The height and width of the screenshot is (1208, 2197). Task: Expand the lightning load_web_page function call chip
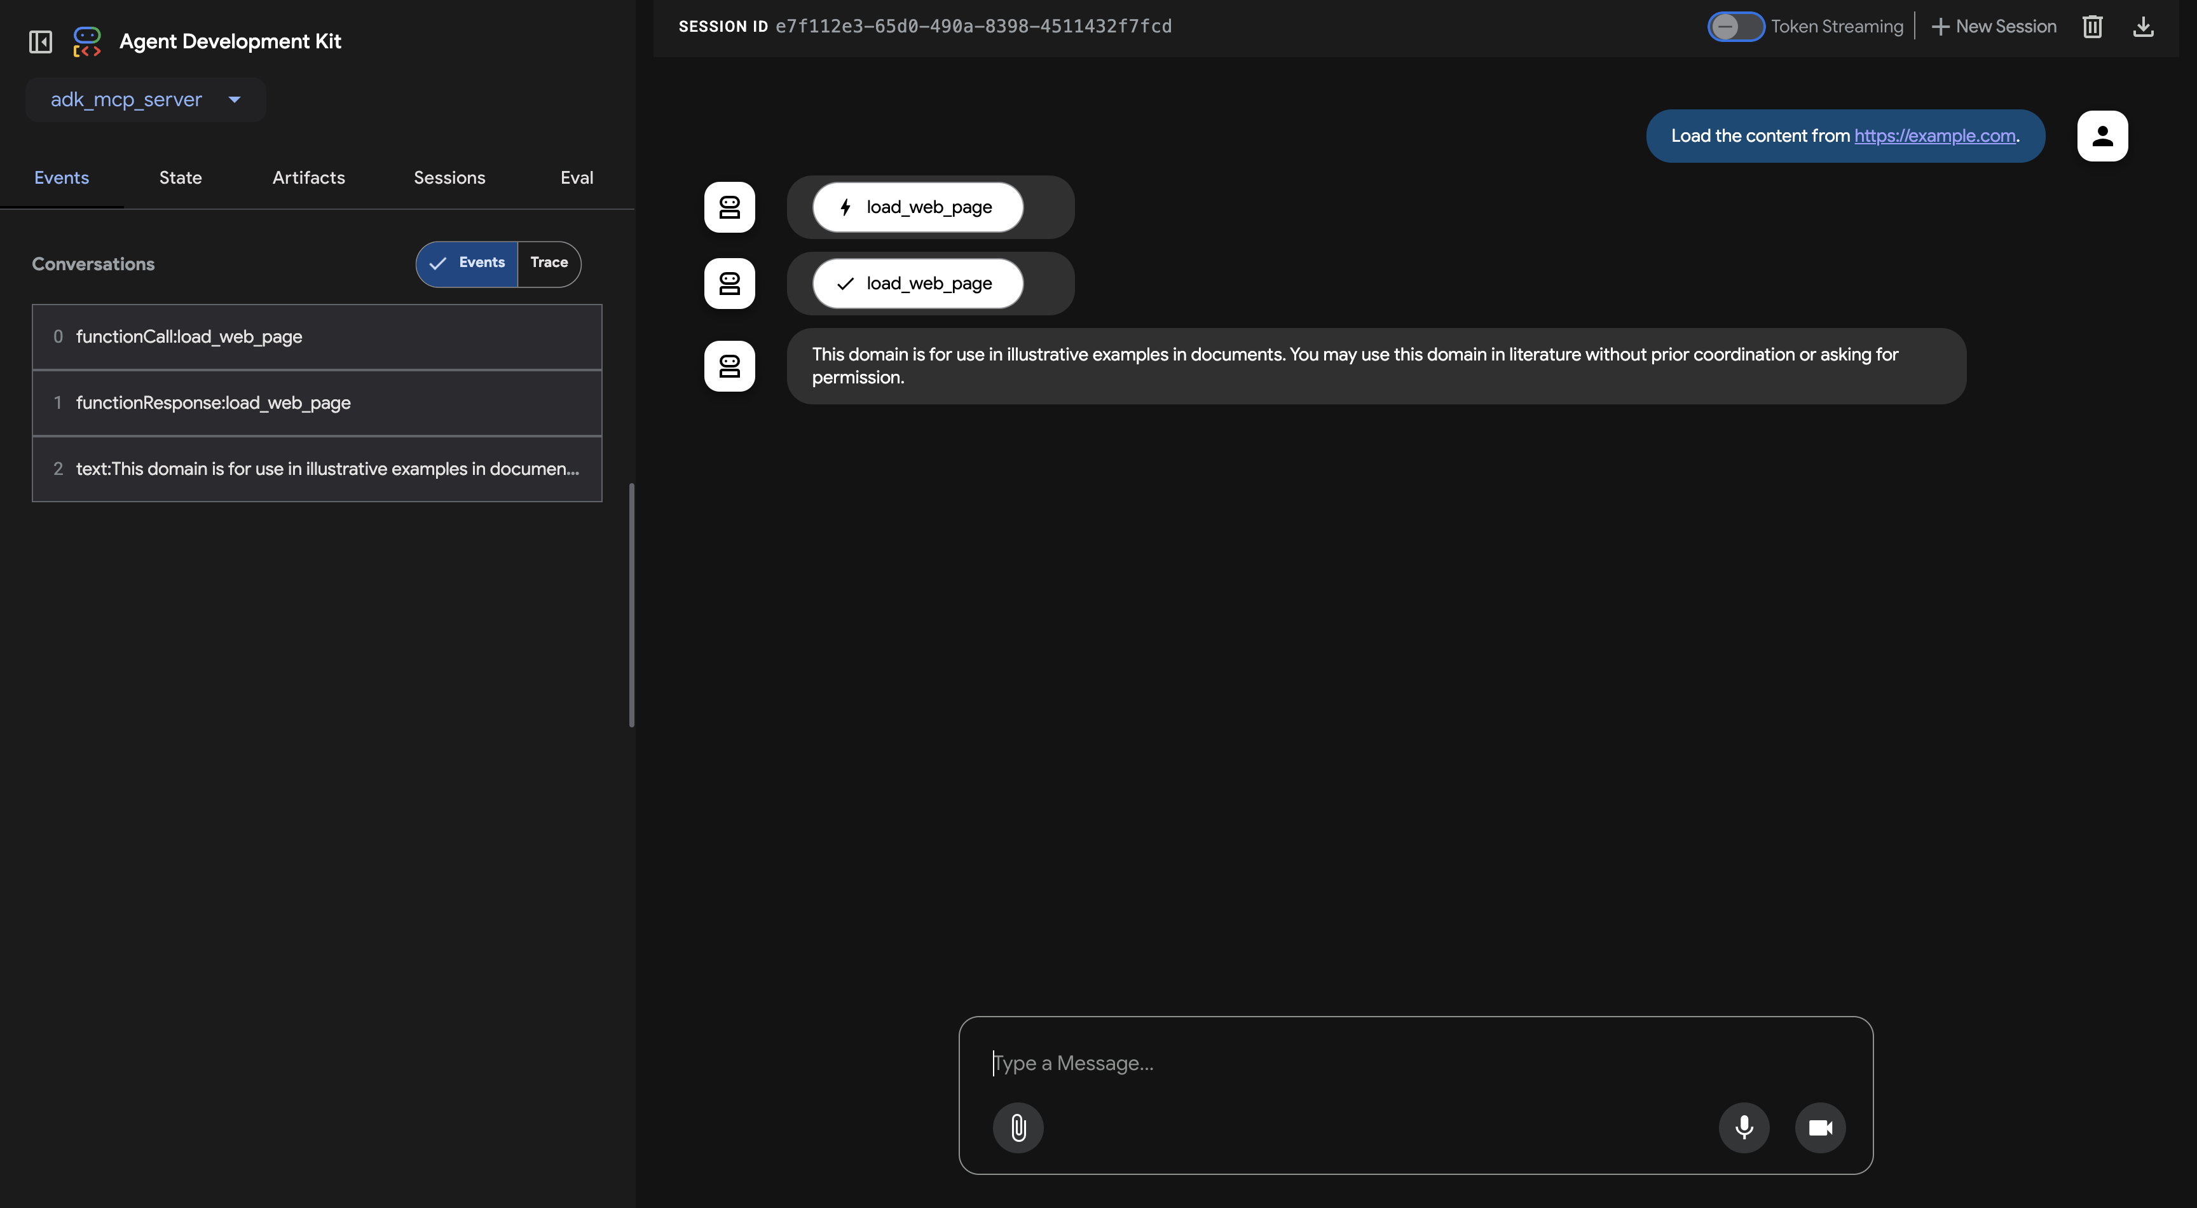pos(917,207)
